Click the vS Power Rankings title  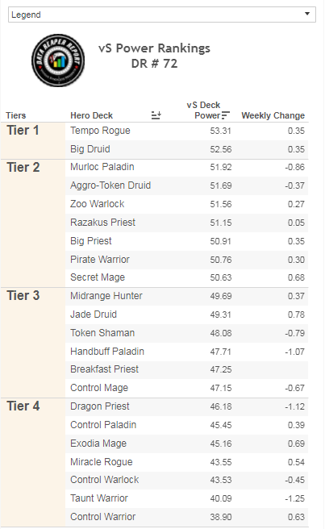tap(154, 48)
